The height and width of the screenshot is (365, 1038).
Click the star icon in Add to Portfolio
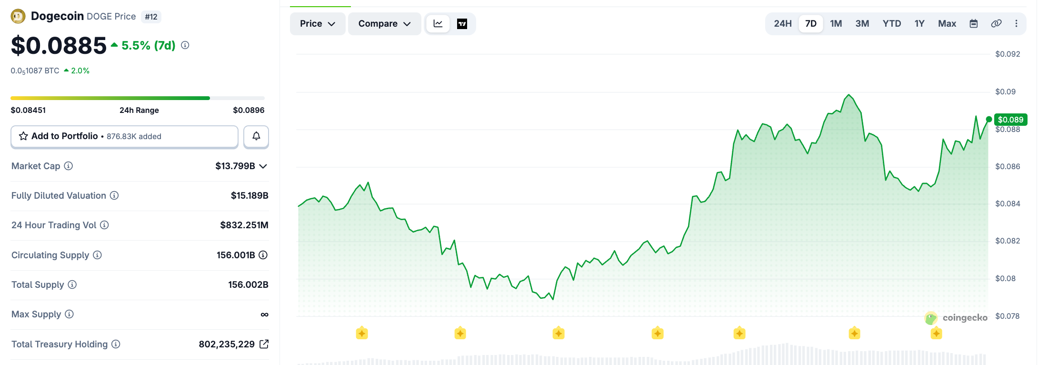pos(23,136)
